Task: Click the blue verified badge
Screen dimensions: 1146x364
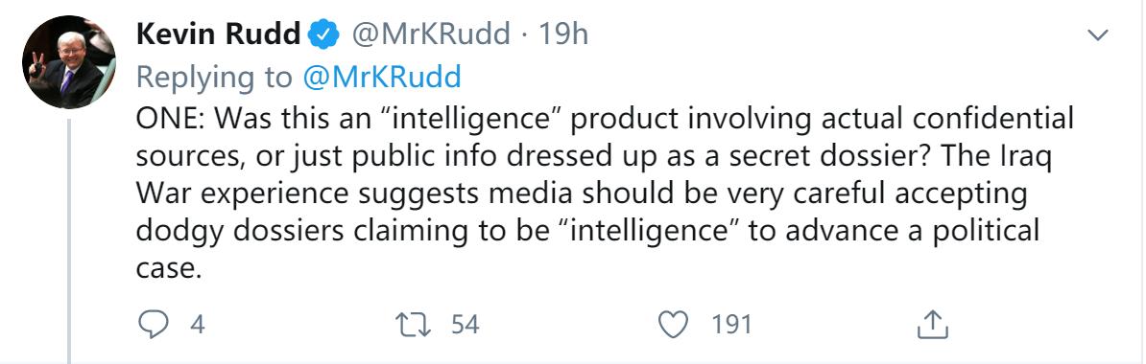Action: tap(323, 35)
